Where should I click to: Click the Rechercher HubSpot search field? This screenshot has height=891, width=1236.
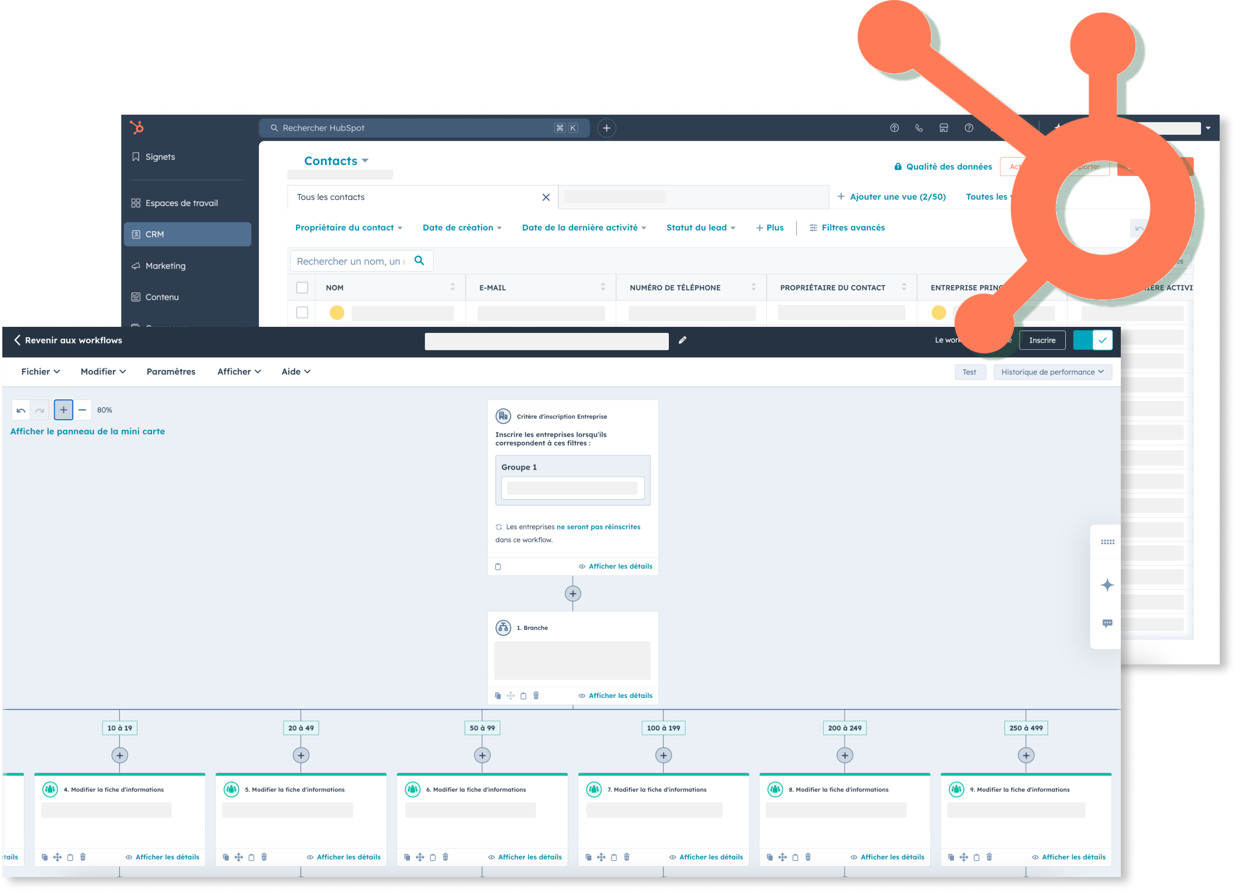pyautogui.click(x=424, y=128)
